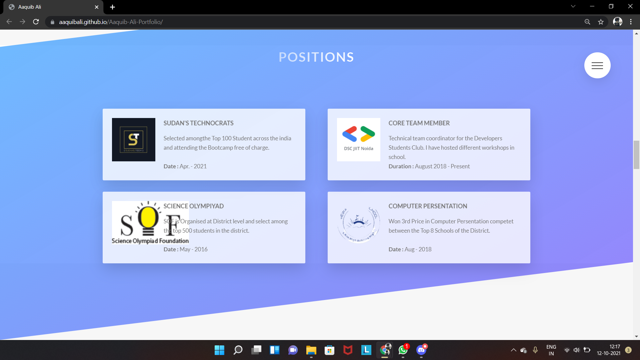The width and height of the screenshot is (640, 360).
Task: Expand hidden system tray icons
Action: coord(513,350)
